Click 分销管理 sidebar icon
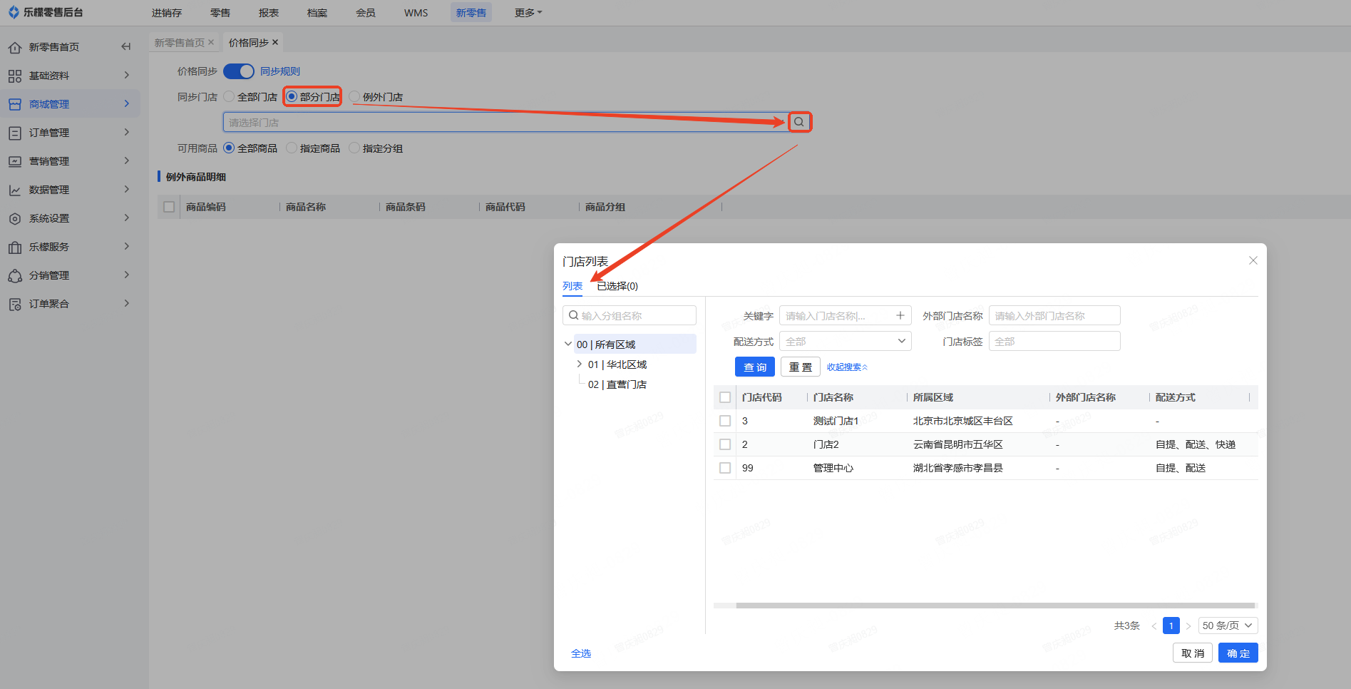Viewport: 1351px width, 689px height. [x=15, y=275]
